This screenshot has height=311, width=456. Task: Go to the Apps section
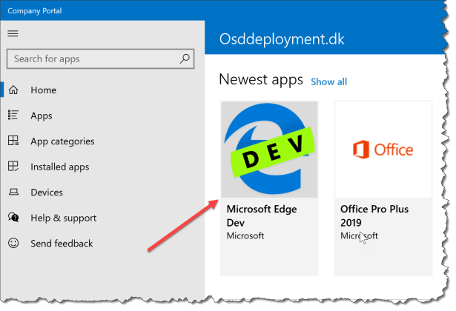[42, 116]
